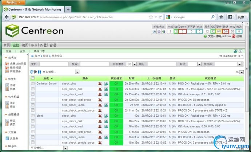Open a new browser tab
Screen dimensions: 251x152
click(68, 9)
